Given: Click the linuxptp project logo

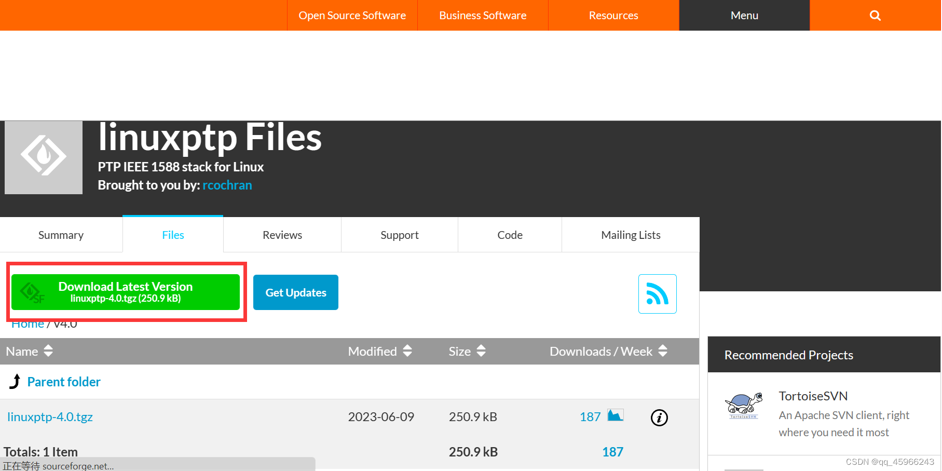Looking at the screenshot, I should (44, 157).
